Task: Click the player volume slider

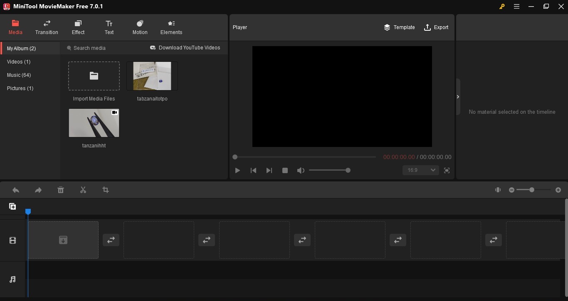Action: [x=328, y=170]
